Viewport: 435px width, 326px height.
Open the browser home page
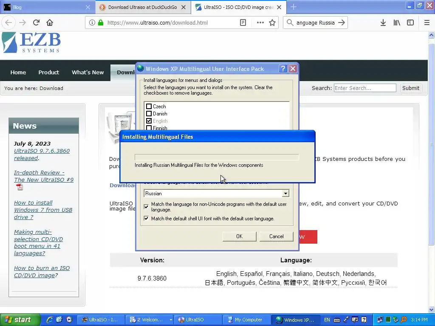click(x=50, y=23)
